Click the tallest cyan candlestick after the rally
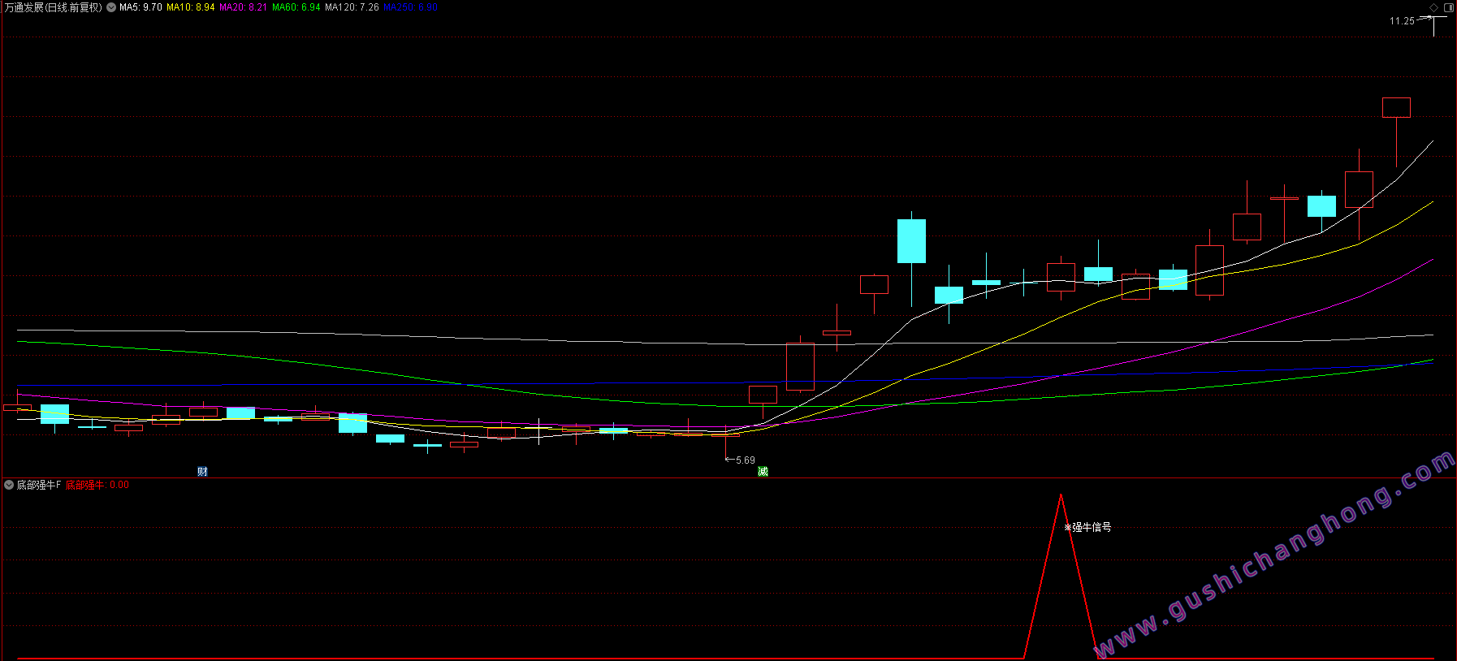 click(911, 241)
